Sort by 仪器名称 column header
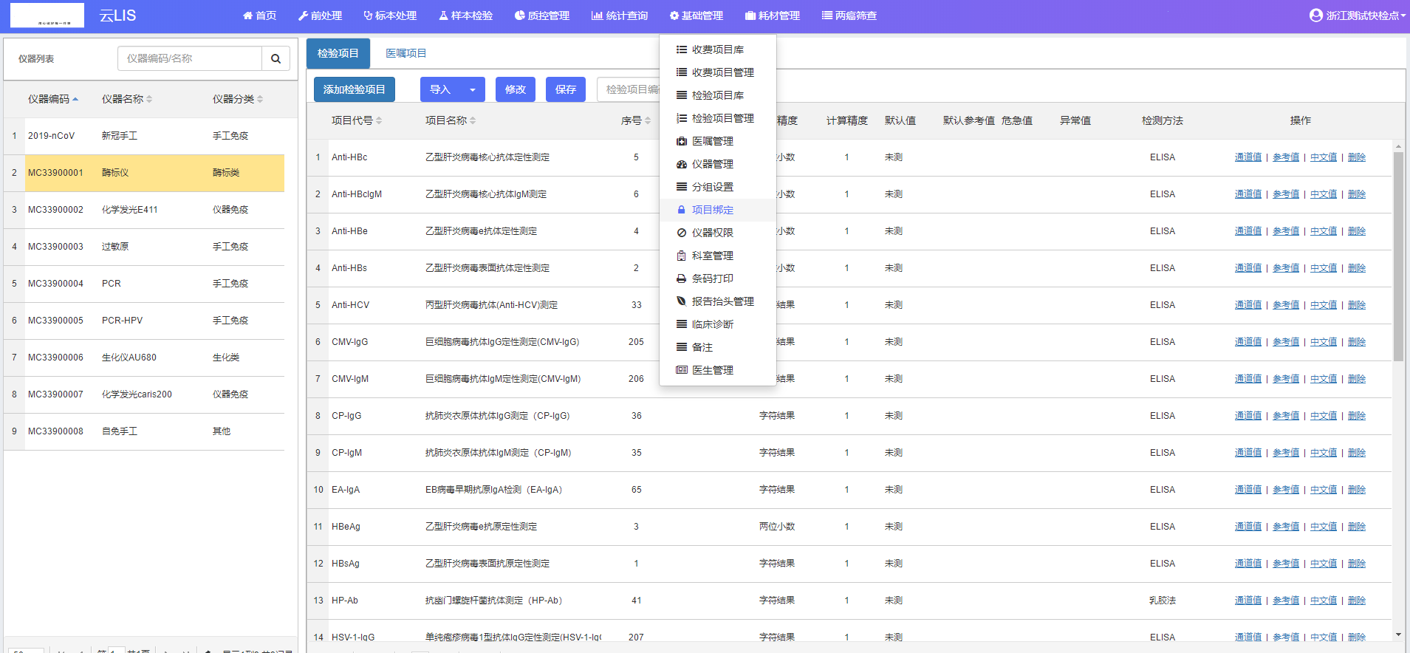The height and width of the screenshot is (653, 1410). [127, 99]
